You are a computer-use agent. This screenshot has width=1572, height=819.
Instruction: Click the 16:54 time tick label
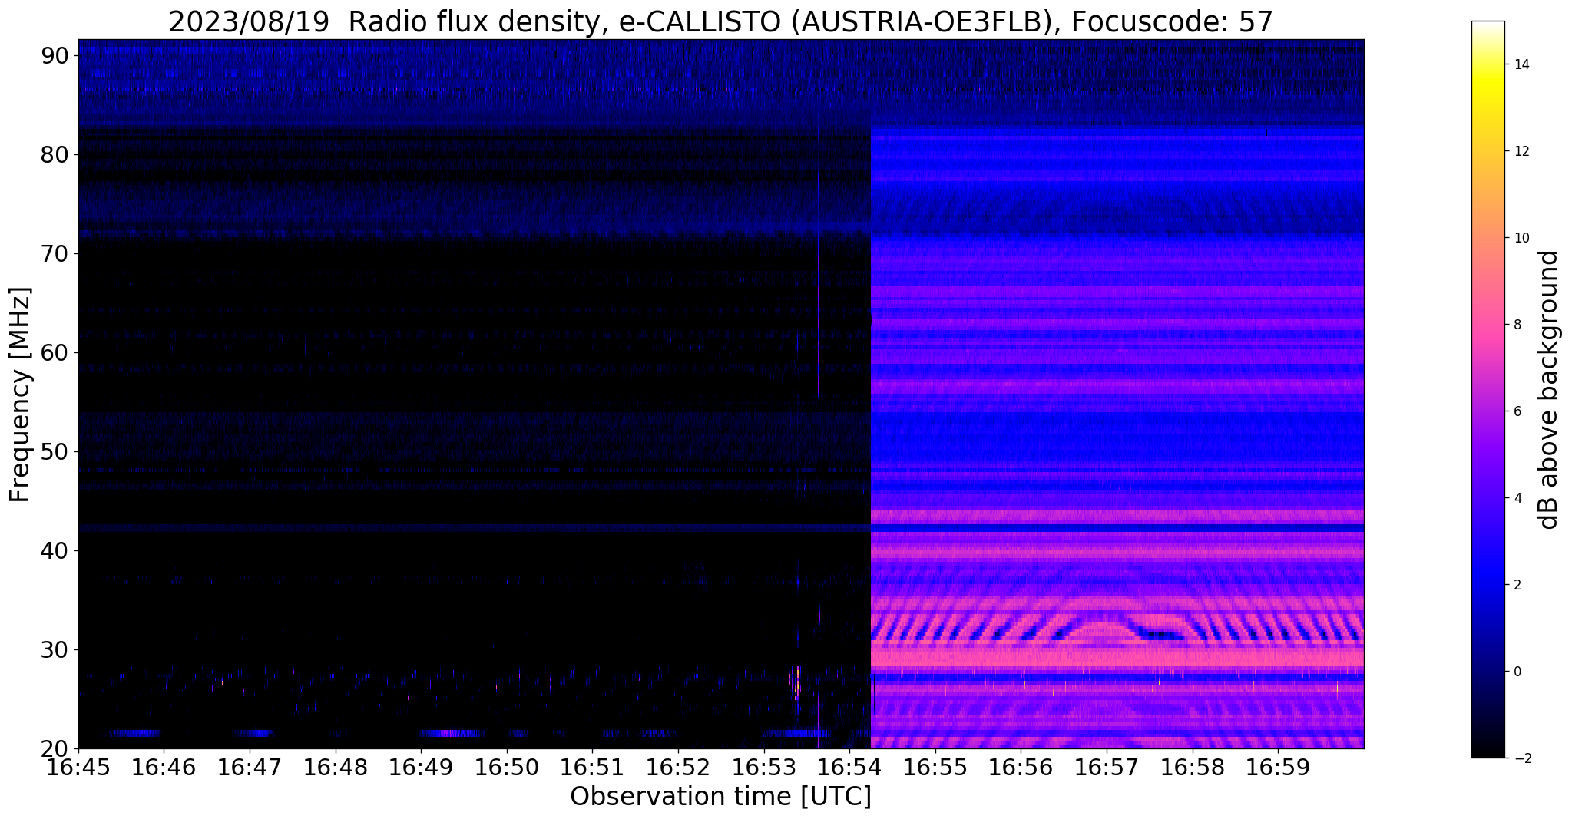click(x=849, y=766)
